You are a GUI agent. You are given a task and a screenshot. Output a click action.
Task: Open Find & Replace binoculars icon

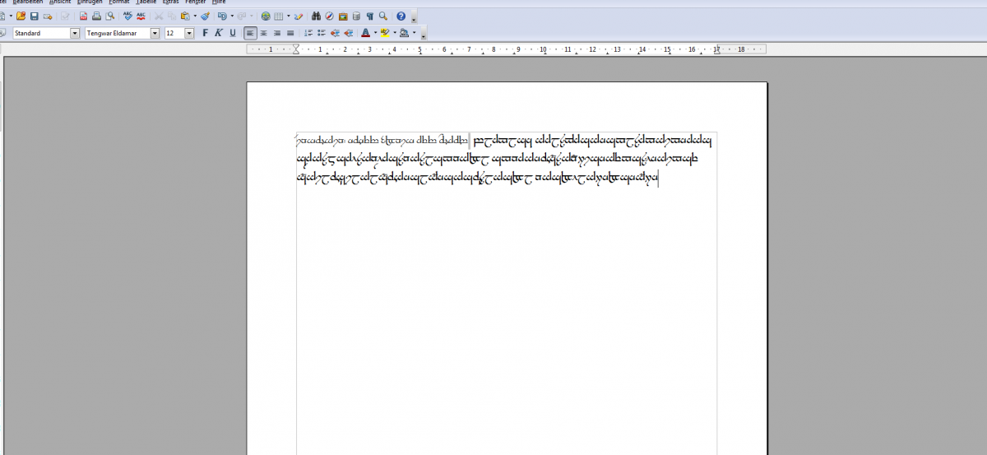click(316, 16)
